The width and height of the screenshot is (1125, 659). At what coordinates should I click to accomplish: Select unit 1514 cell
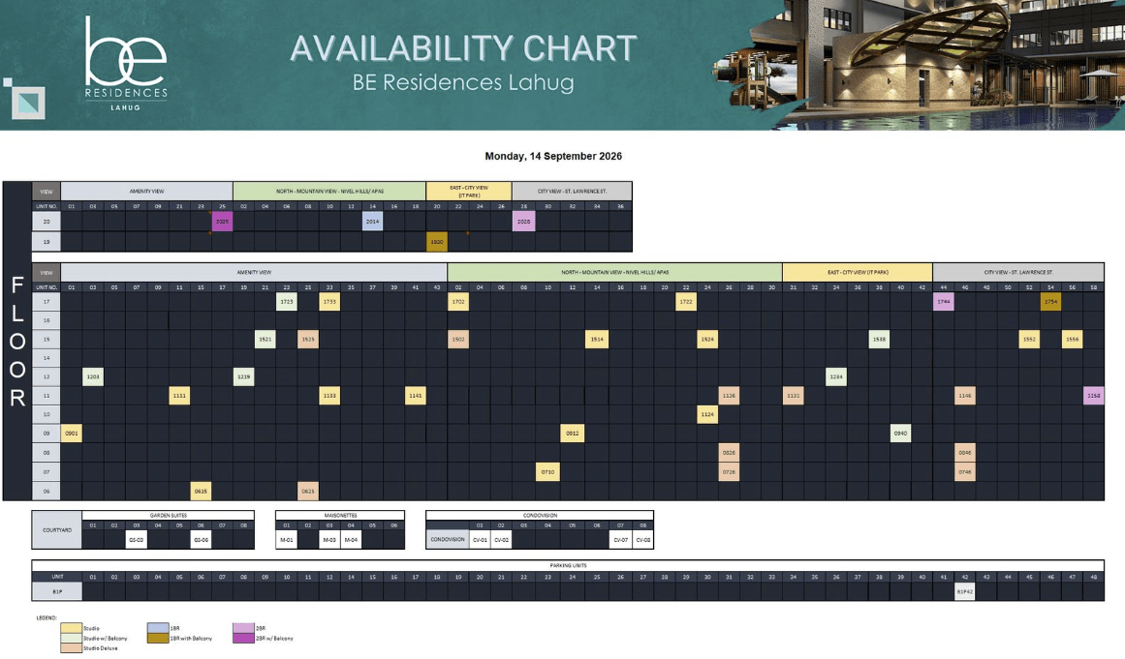(597, 339)
